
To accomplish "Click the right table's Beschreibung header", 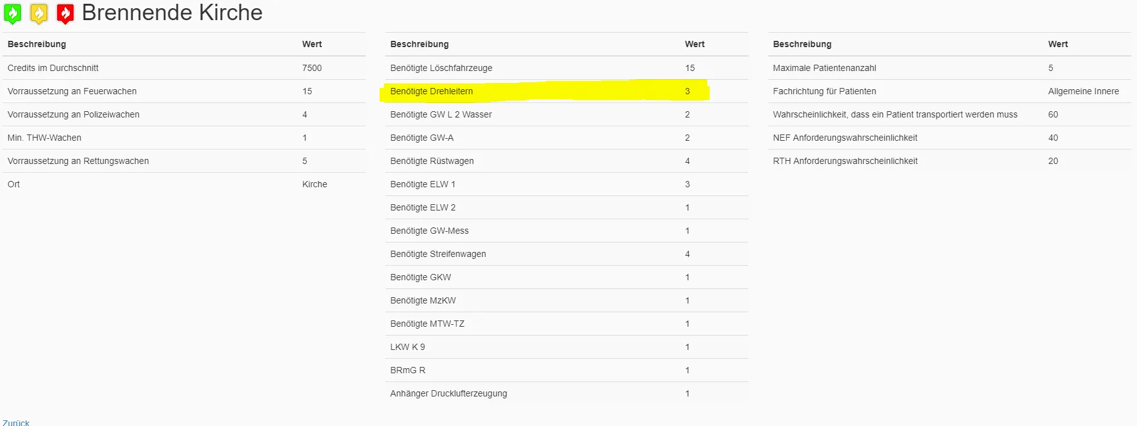I will (x=802, y=44).
